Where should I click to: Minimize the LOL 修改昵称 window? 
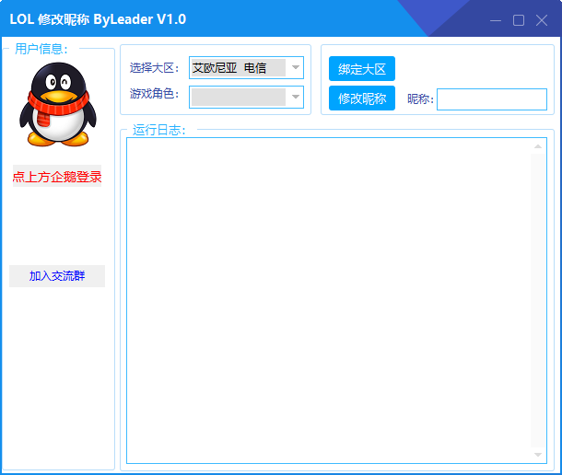point(496,20)
